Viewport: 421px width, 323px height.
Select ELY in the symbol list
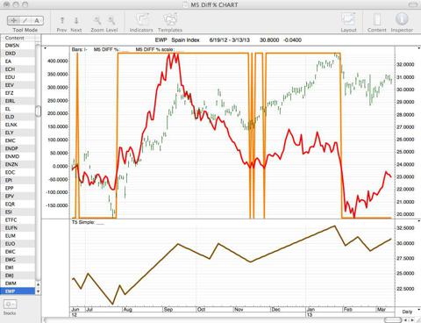(18, 133)
